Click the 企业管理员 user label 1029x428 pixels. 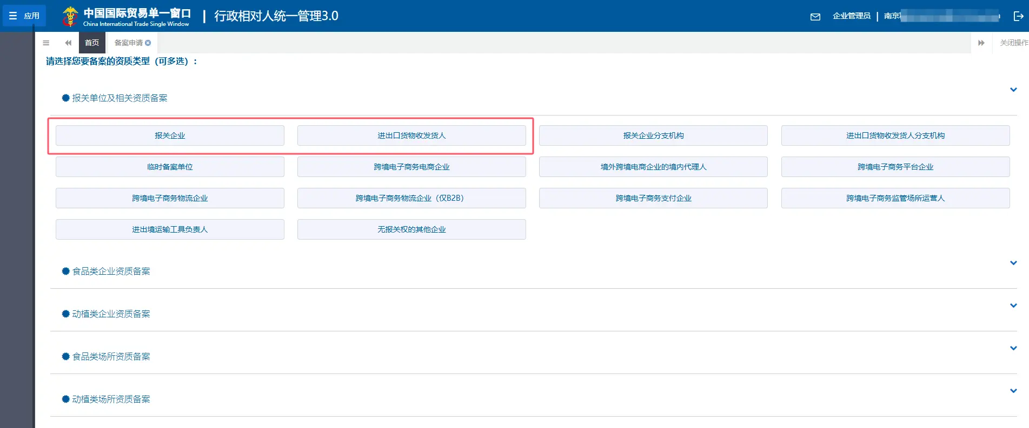click(x=851, y=16)
